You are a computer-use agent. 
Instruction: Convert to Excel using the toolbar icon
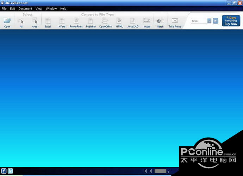tap(48, 21)
